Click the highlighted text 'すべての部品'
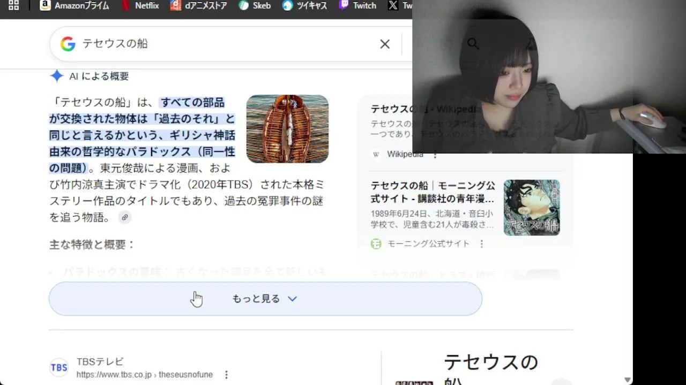The height and width of the screenshot is (385, 686). point(192,102)
